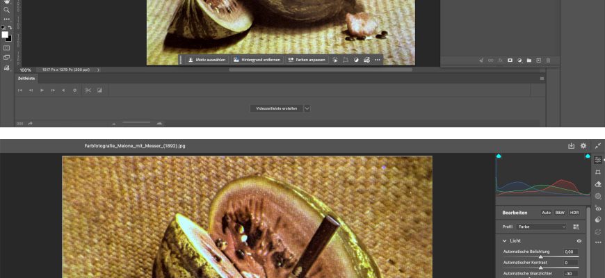Click Hintergrund entfernen button
Image resolution: width=605 pixels, height=278 pixels.
pos(257,60)
